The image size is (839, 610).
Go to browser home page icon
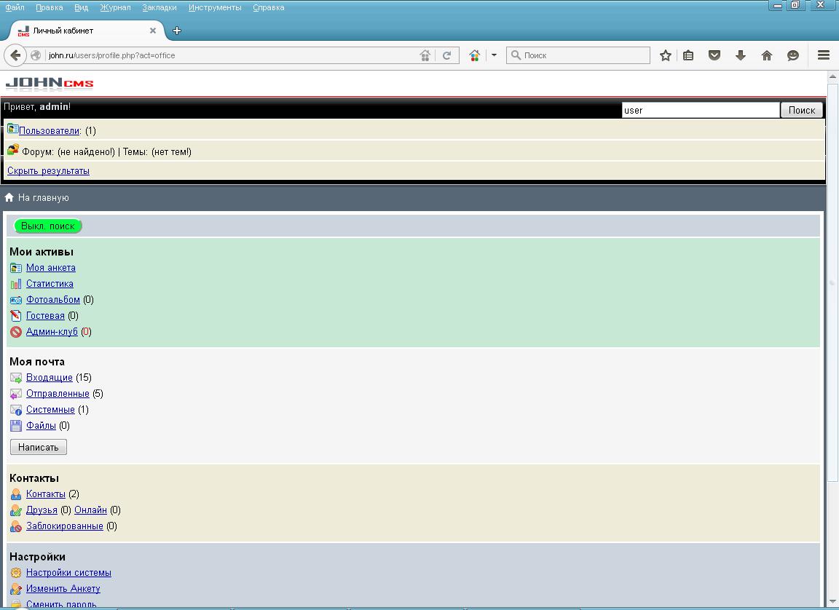(767, 55)
